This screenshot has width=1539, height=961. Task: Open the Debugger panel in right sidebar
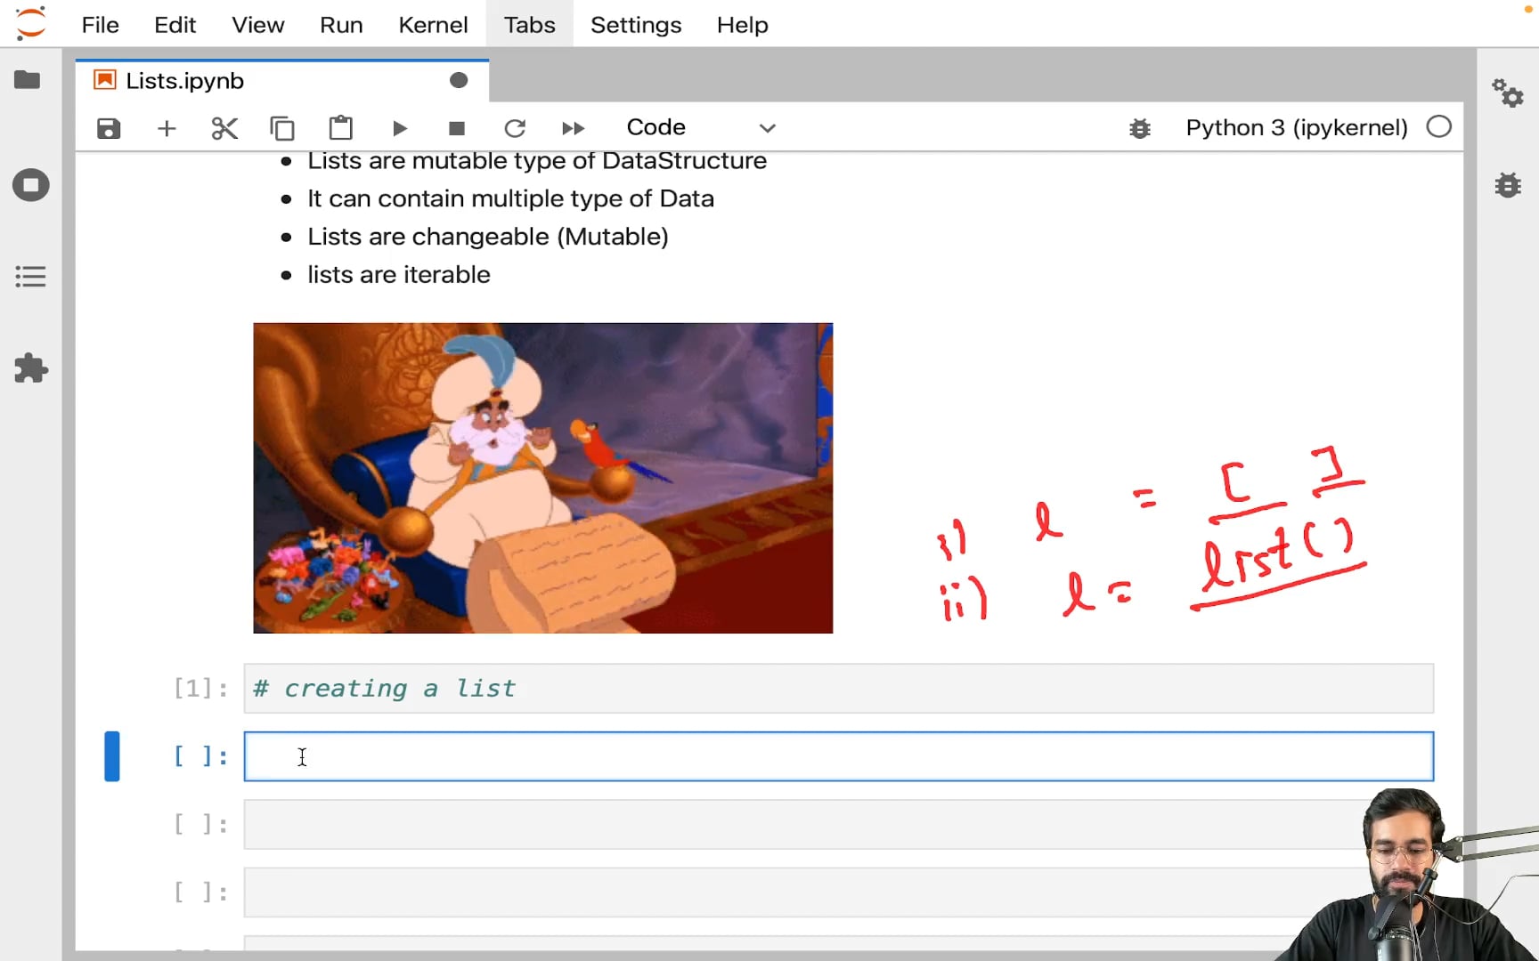(x=1508, y=185)
